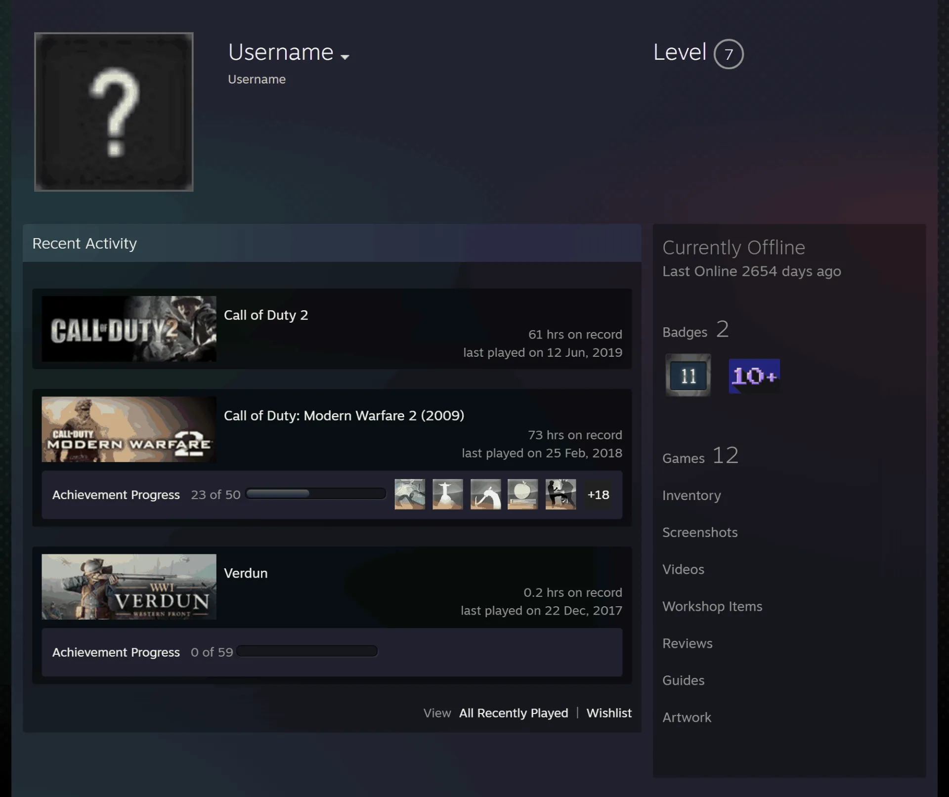
Task: Click 'last played on 22 Dec, 2017' text
Action: (541, 611)
